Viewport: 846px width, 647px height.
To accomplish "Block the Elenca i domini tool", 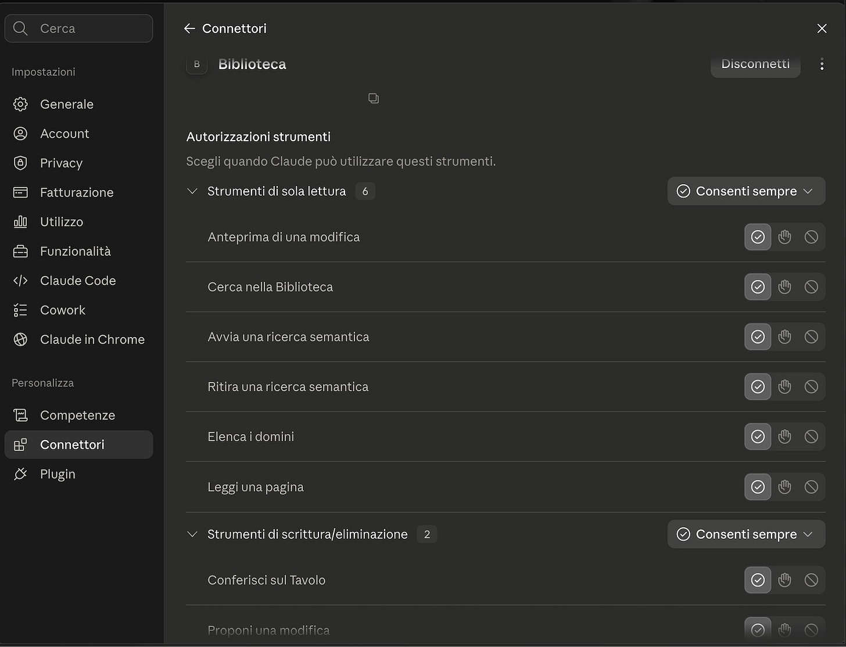I will pyautogui.click(x=811, y=437).
